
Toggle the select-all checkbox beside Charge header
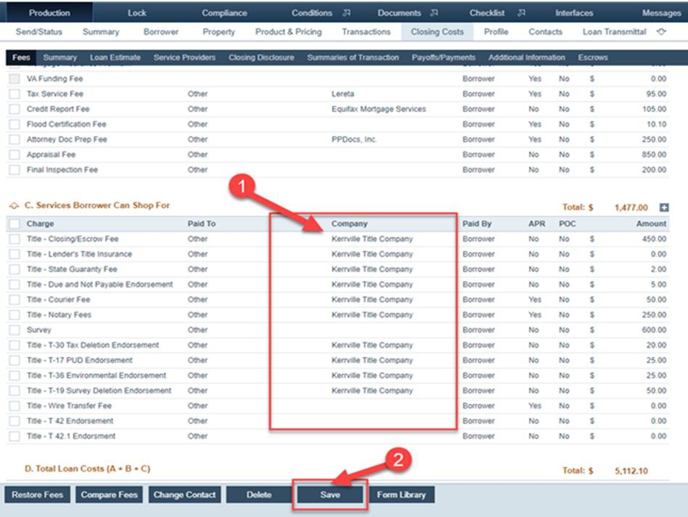[15, 224]
